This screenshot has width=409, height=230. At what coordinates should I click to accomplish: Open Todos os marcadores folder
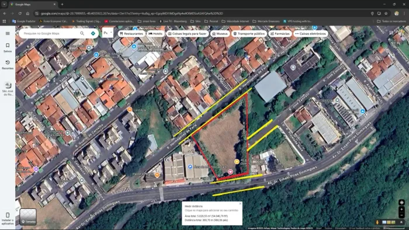pyautogui.click(x=391, y=22)
